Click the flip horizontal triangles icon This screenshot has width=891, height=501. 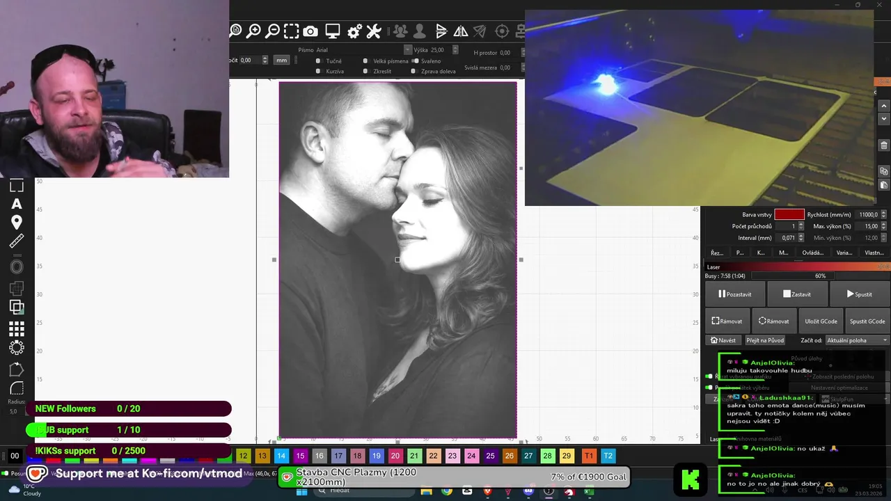[461, 31]
